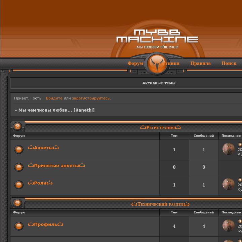The width and height of the screenshot is (242, 242).
Task: Click the orange status icon beside Принятые анкеты
Action: [x=19, y=167]
